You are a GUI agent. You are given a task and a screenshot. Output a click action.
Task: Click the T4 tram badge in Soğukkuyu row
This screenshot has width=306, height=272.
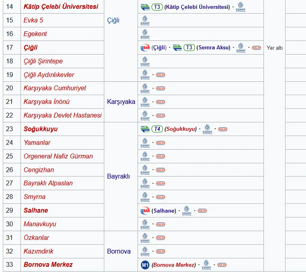157,129
